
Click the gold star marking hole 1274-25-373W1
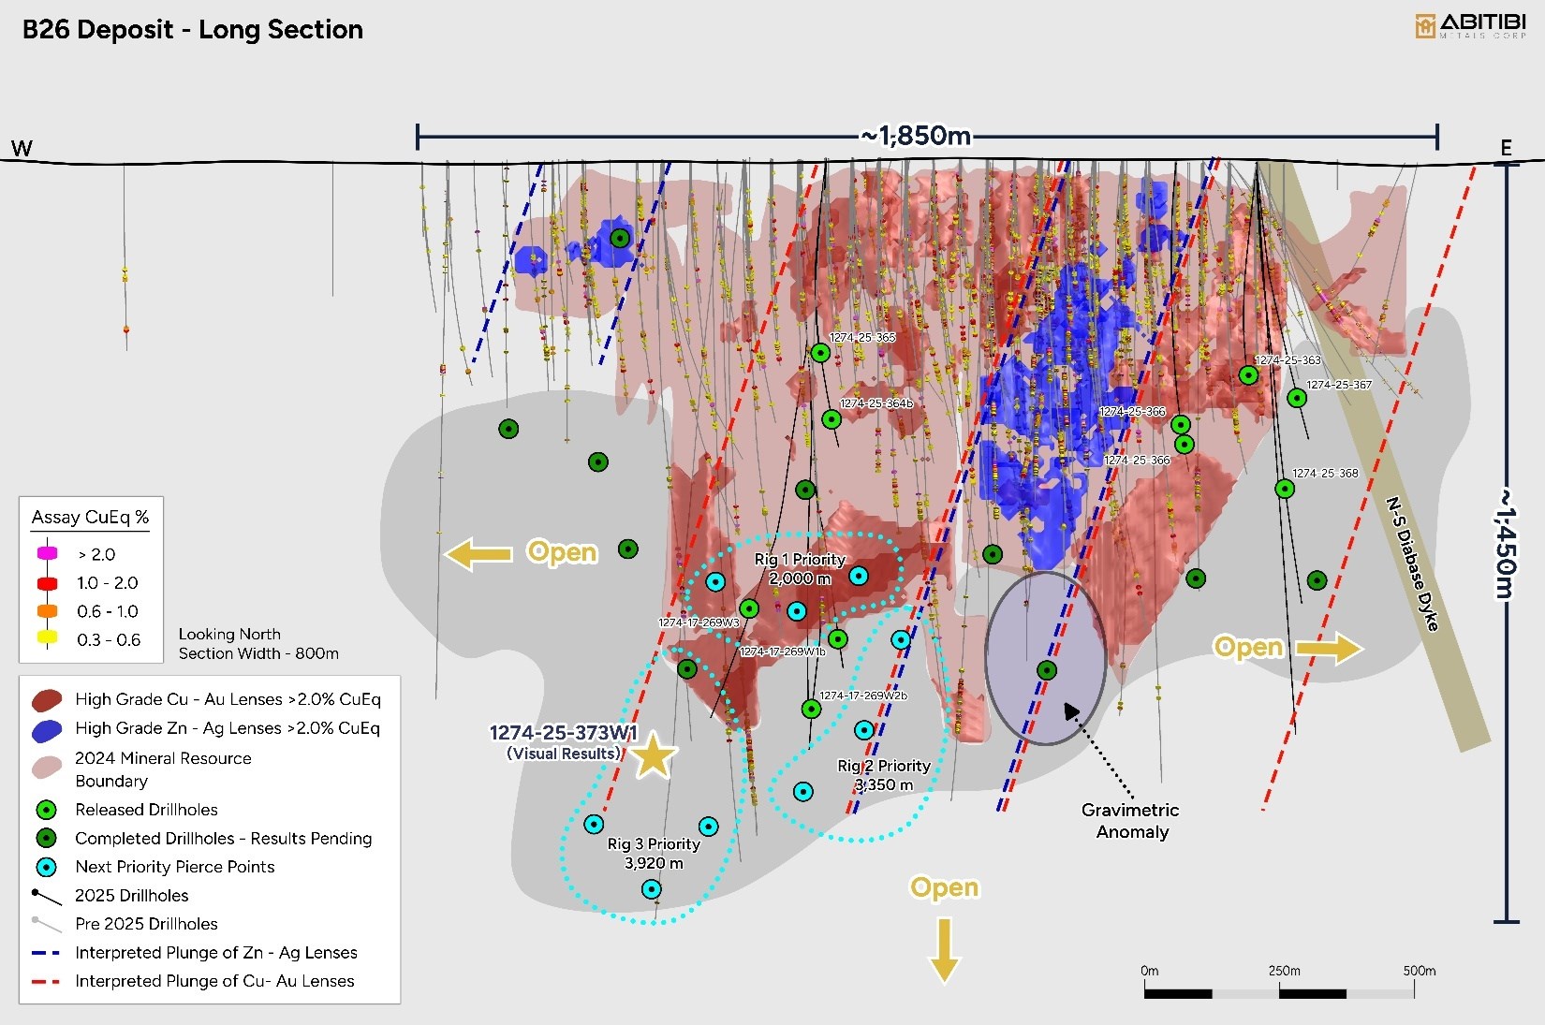(x=653, y=755)
